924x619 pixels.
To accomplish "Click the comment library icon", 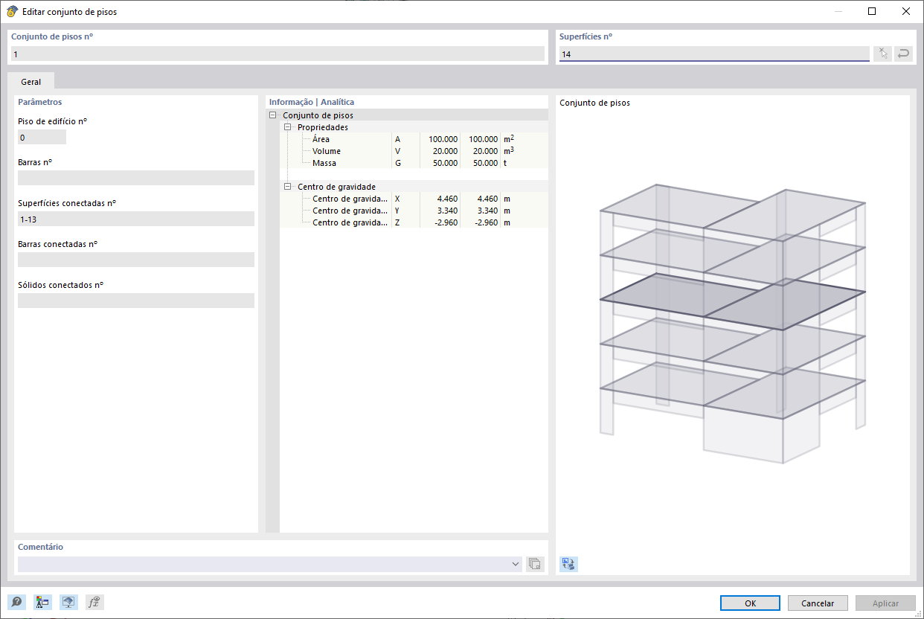I will pos(534,564).
